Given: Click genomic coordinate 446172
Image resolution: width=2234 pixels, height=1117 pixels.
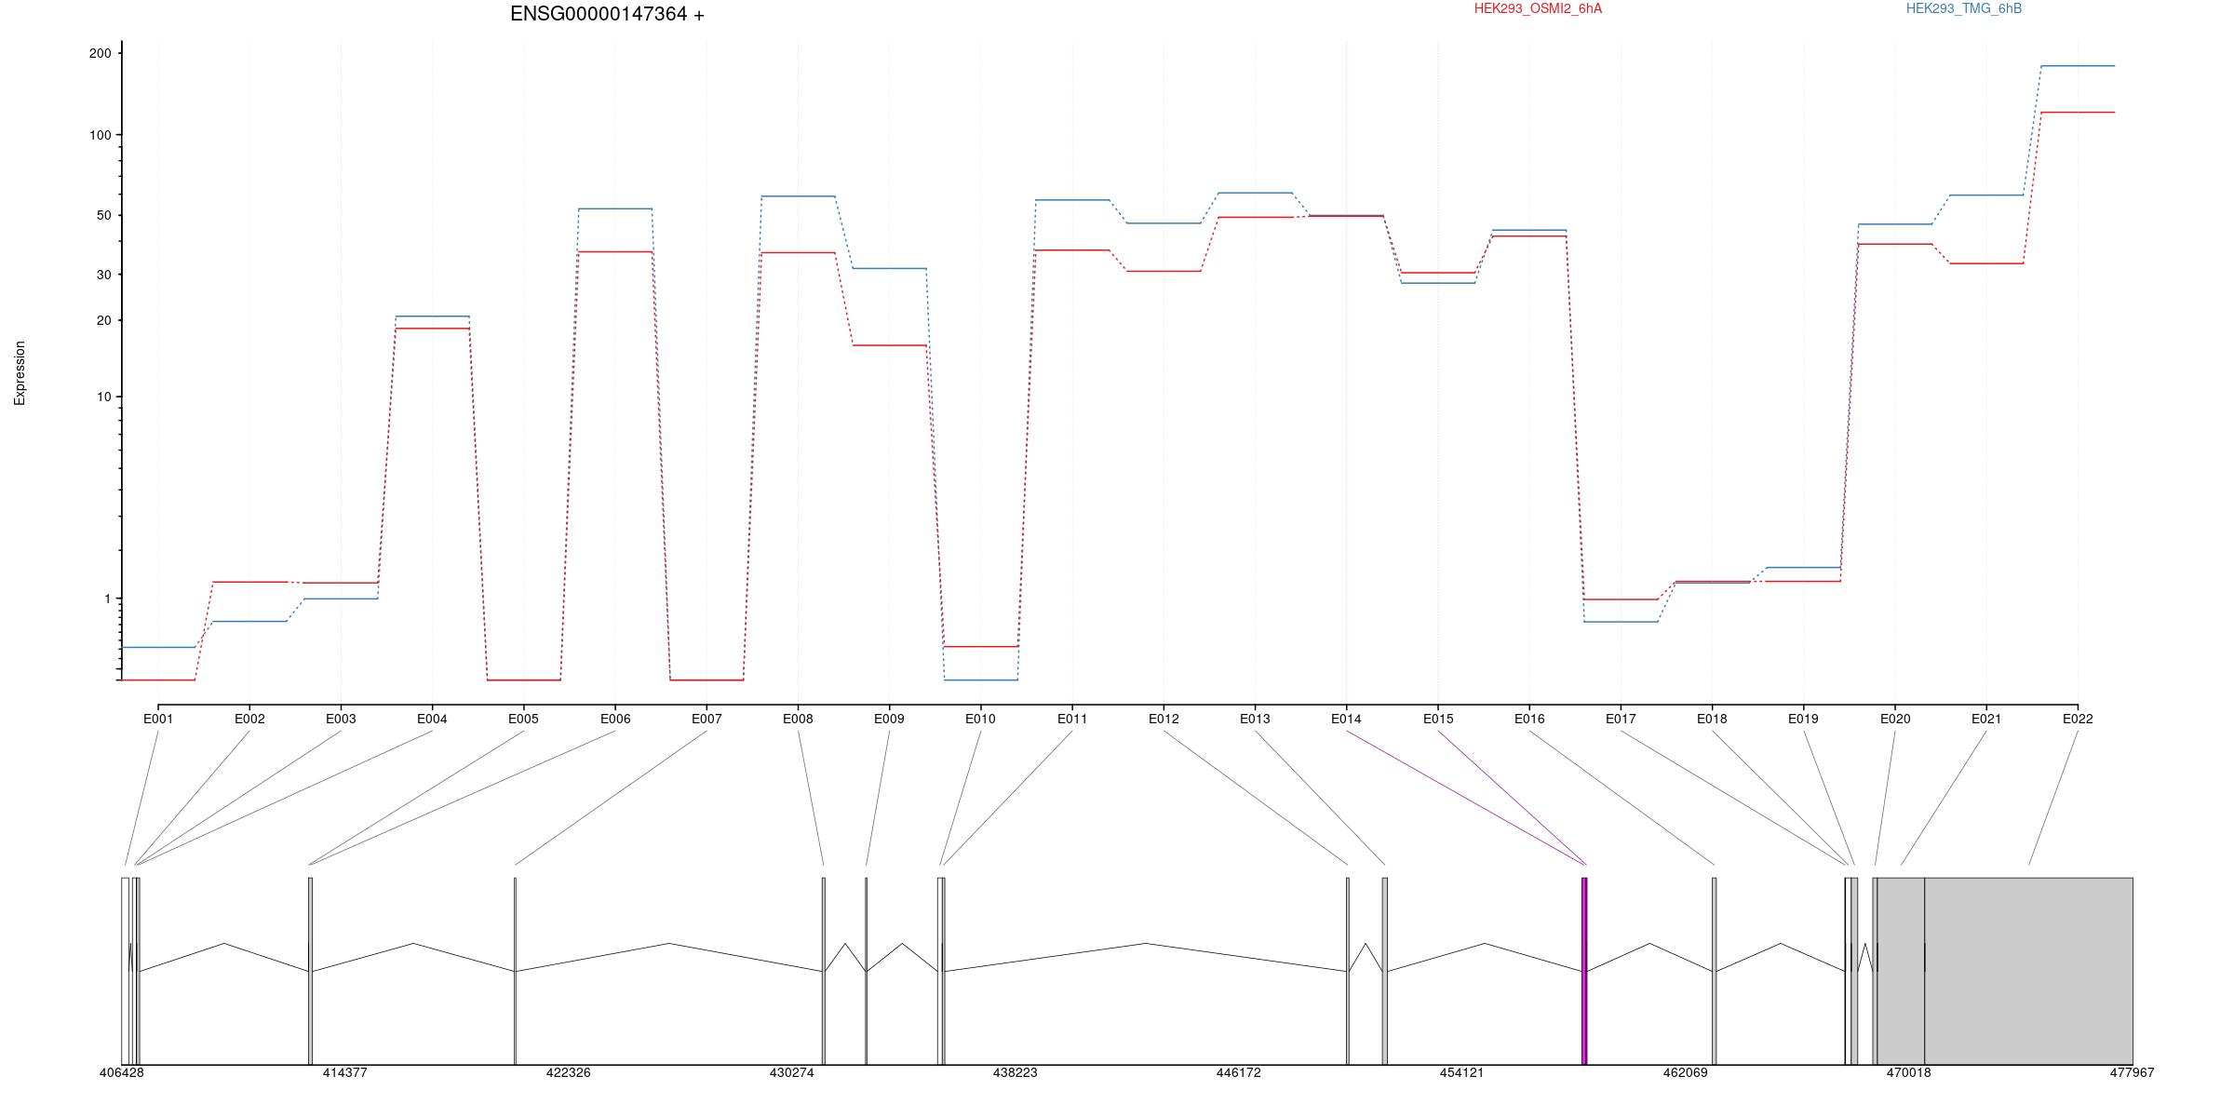Looking at the screenshot, I should click(1239, 1072).
